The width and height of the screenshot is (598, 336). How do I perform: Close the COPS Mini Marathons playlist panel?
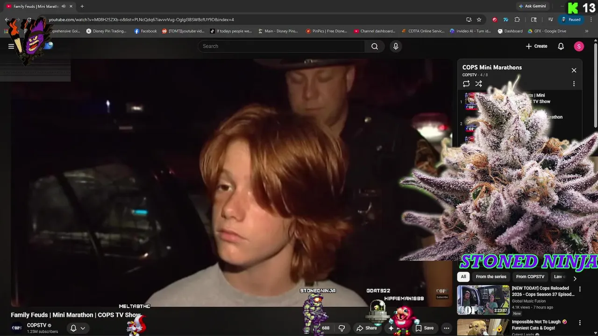[x=574, y=70]
